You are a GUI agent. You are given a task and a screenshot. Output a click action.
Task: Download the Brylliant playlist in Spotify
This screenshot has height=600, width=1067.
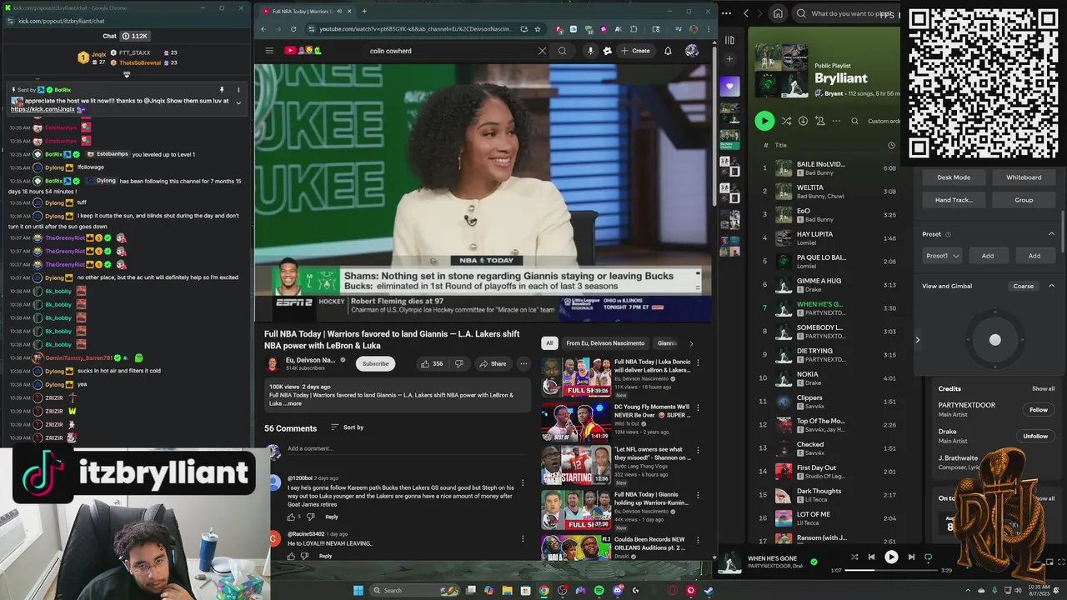(803, 121)
